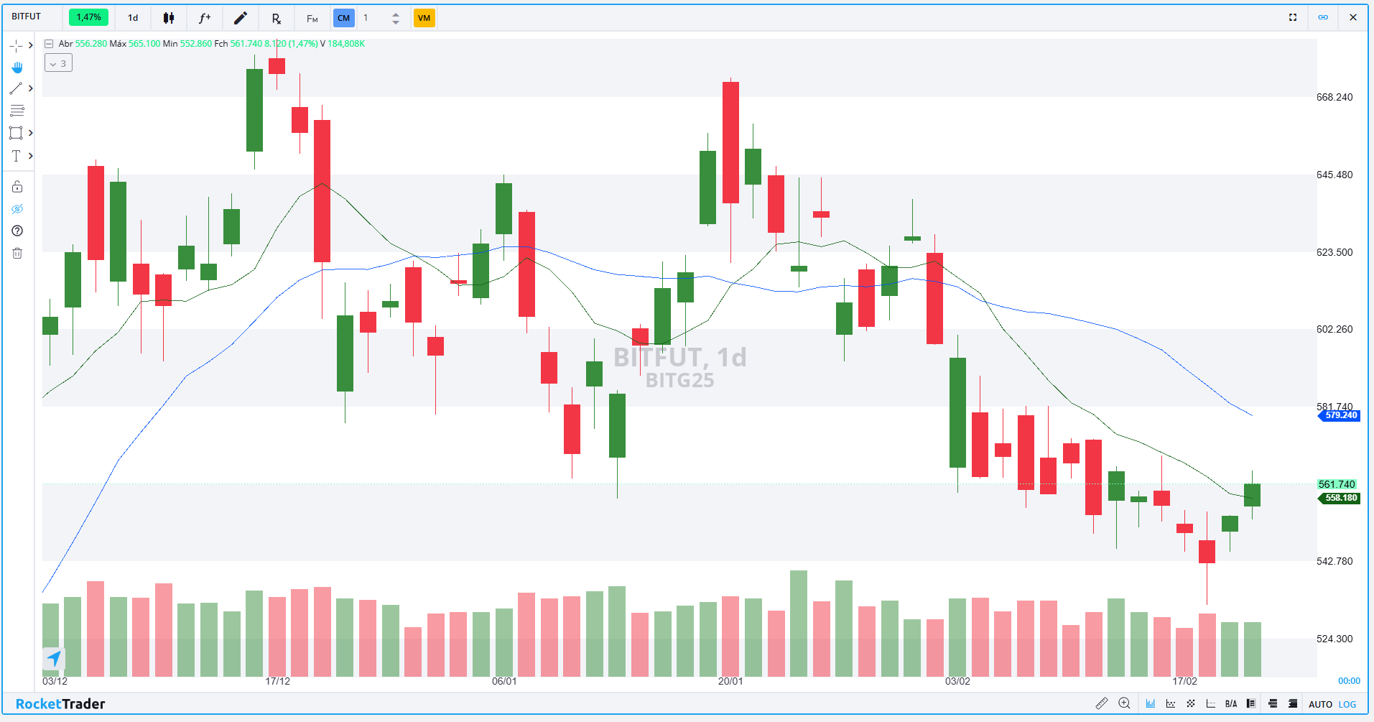Viewport: 1374px width, 722px height.
Task: Open the candlestick chart type selector
Action: [169, 18]
